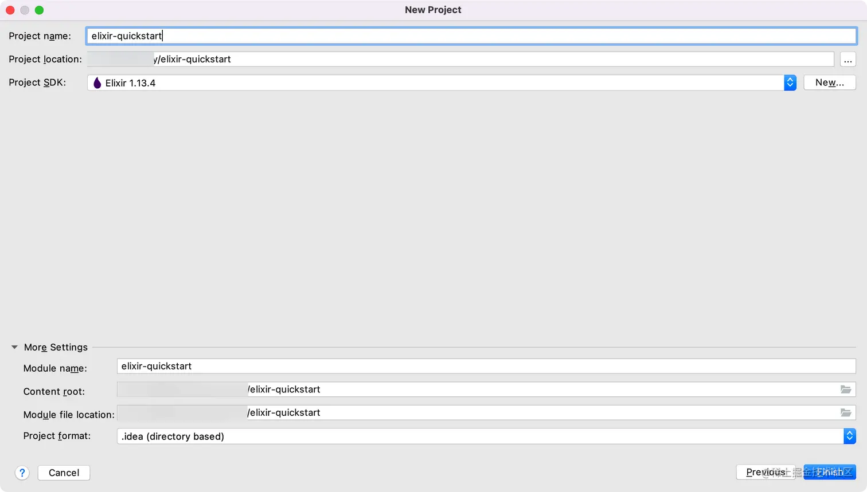This screenshot has width=867, height=492.
Task: Click the Project name input field
Action: (471, 36)
